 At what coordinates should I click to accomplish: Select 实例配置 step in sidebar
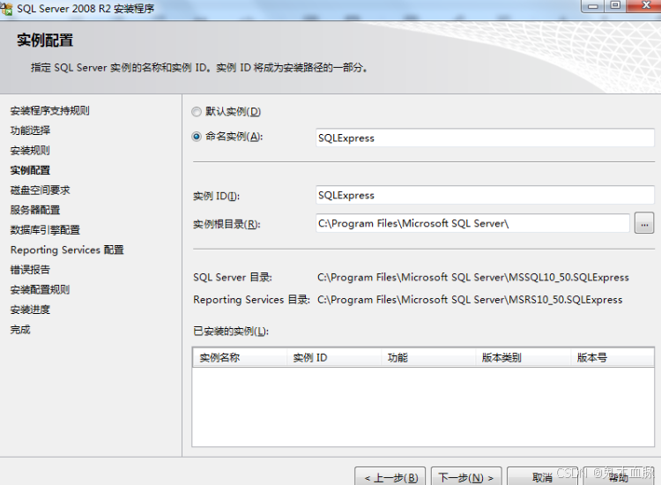pos(30,170)
